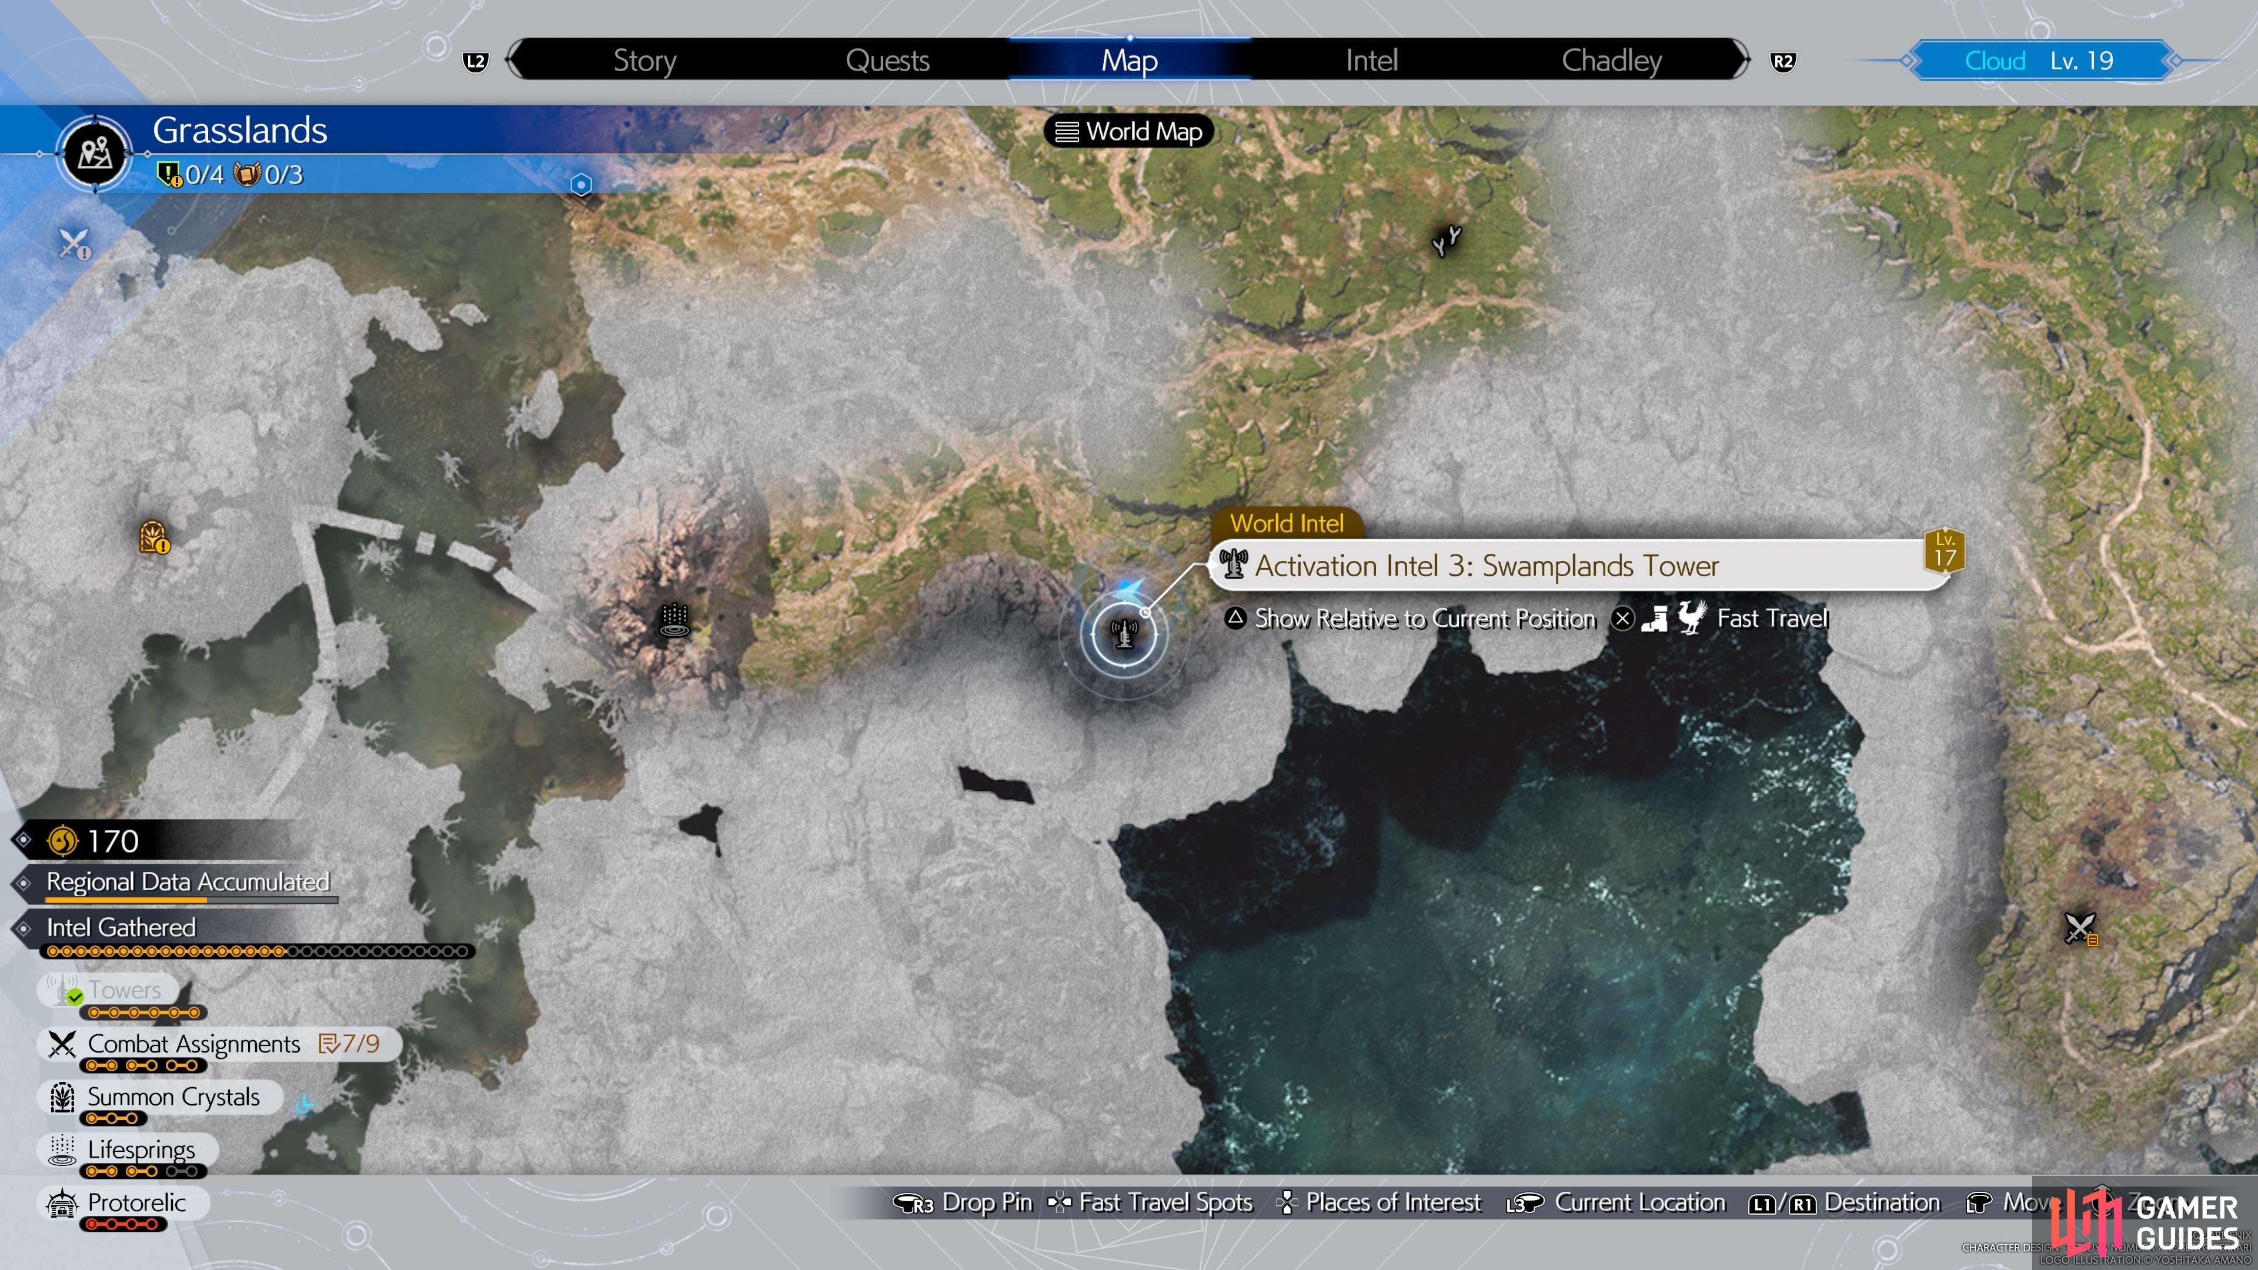Toggle the Summon Crystals filter

pyautogui.click(x=159, y=1097)
